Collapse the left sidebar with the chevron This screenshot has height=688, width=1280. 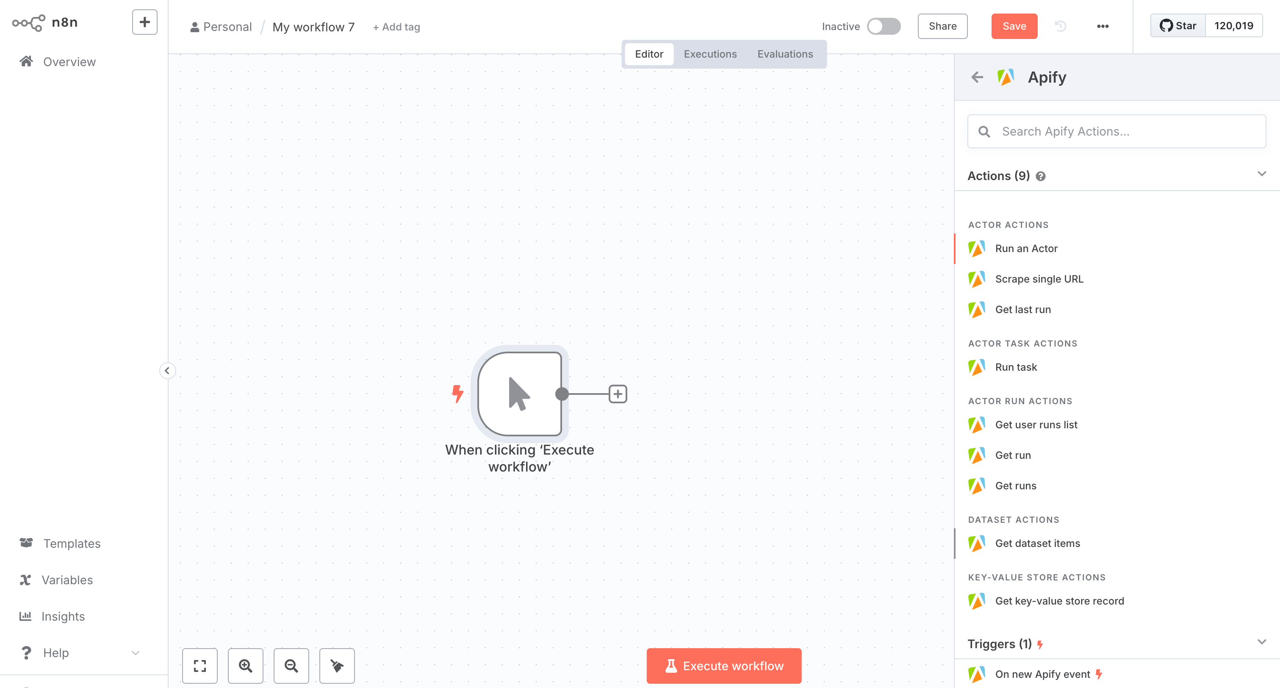coord(167,370)
